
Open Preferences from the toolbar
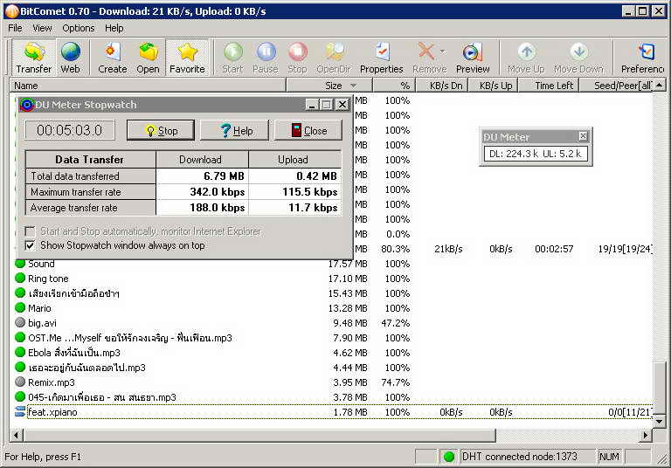tap(642, 58)
